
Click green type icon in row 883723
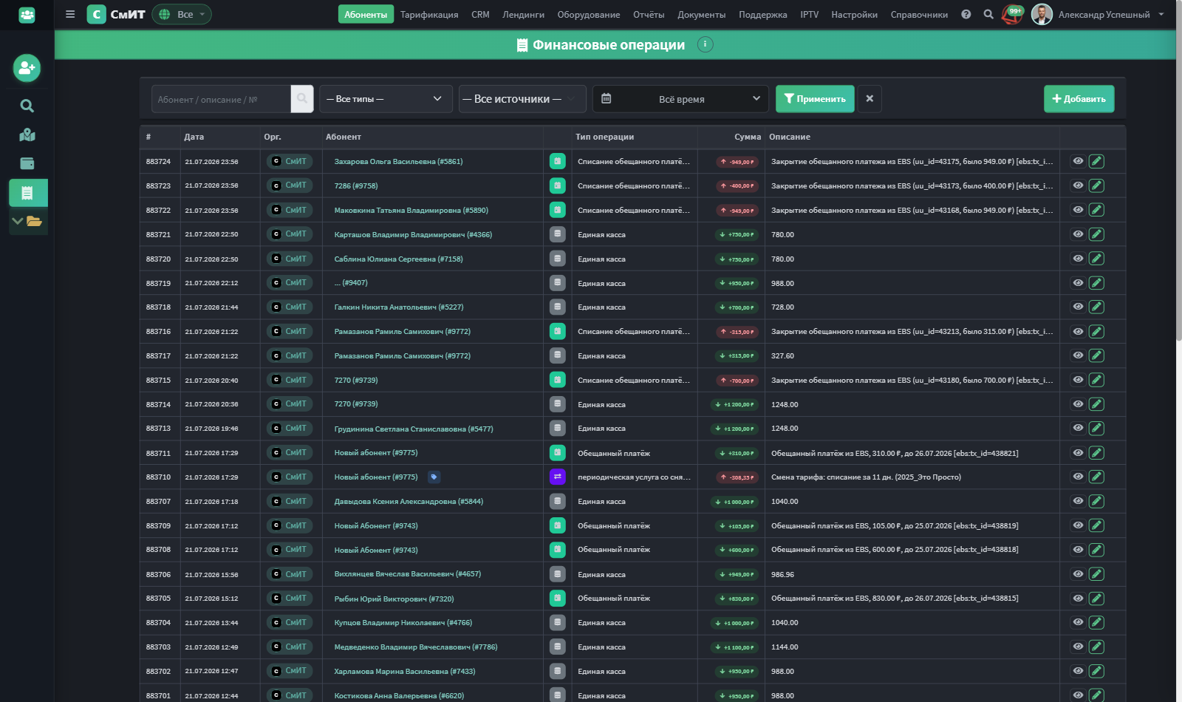click(x=558, y=185)
